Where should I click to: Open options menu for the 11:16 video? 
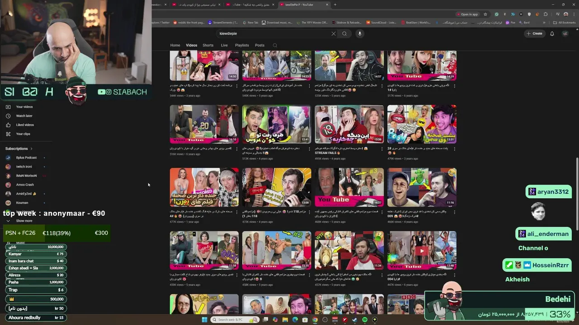click(455, 212)
